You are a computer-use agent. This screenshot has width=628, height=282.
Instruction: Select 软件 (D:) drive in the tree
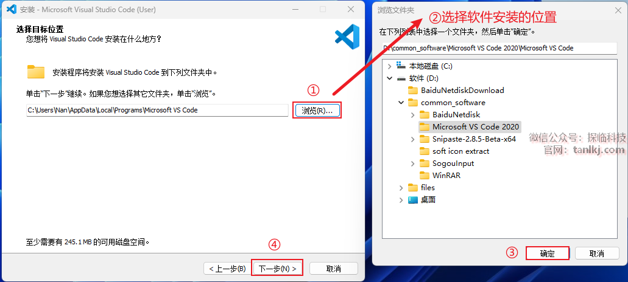coord(424,78)
